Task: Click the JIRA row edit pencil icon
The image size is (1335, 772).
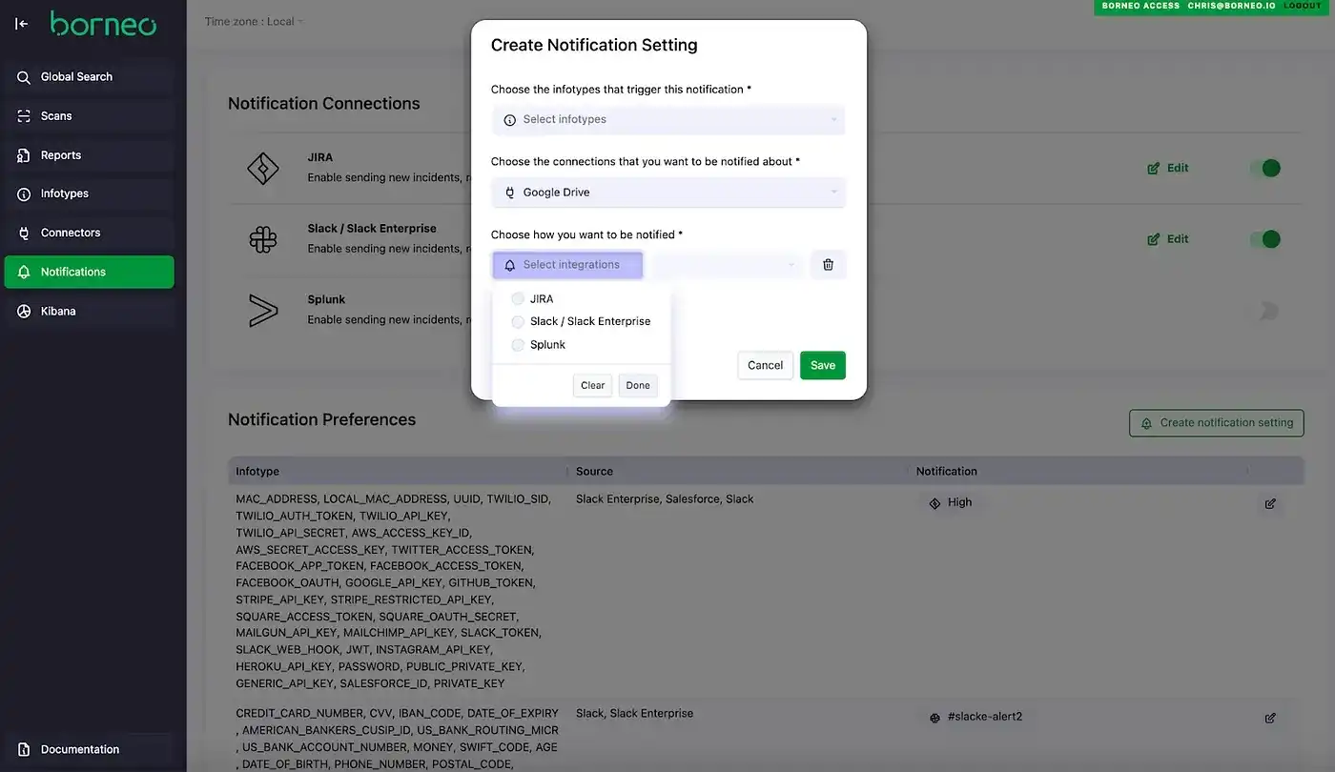Action: (1154, 169)
